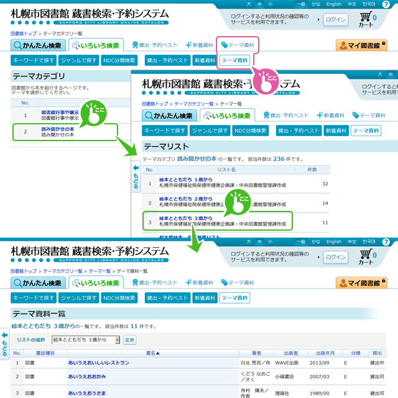
Task: Switch language to 中文 on the テーマカテゴリ page
Action: point(352,4)
